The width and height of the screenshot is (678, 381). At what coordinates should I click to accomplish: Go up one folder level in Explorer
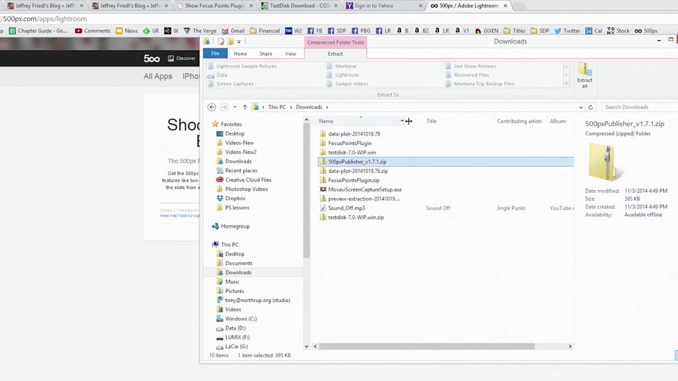point(245,107)
